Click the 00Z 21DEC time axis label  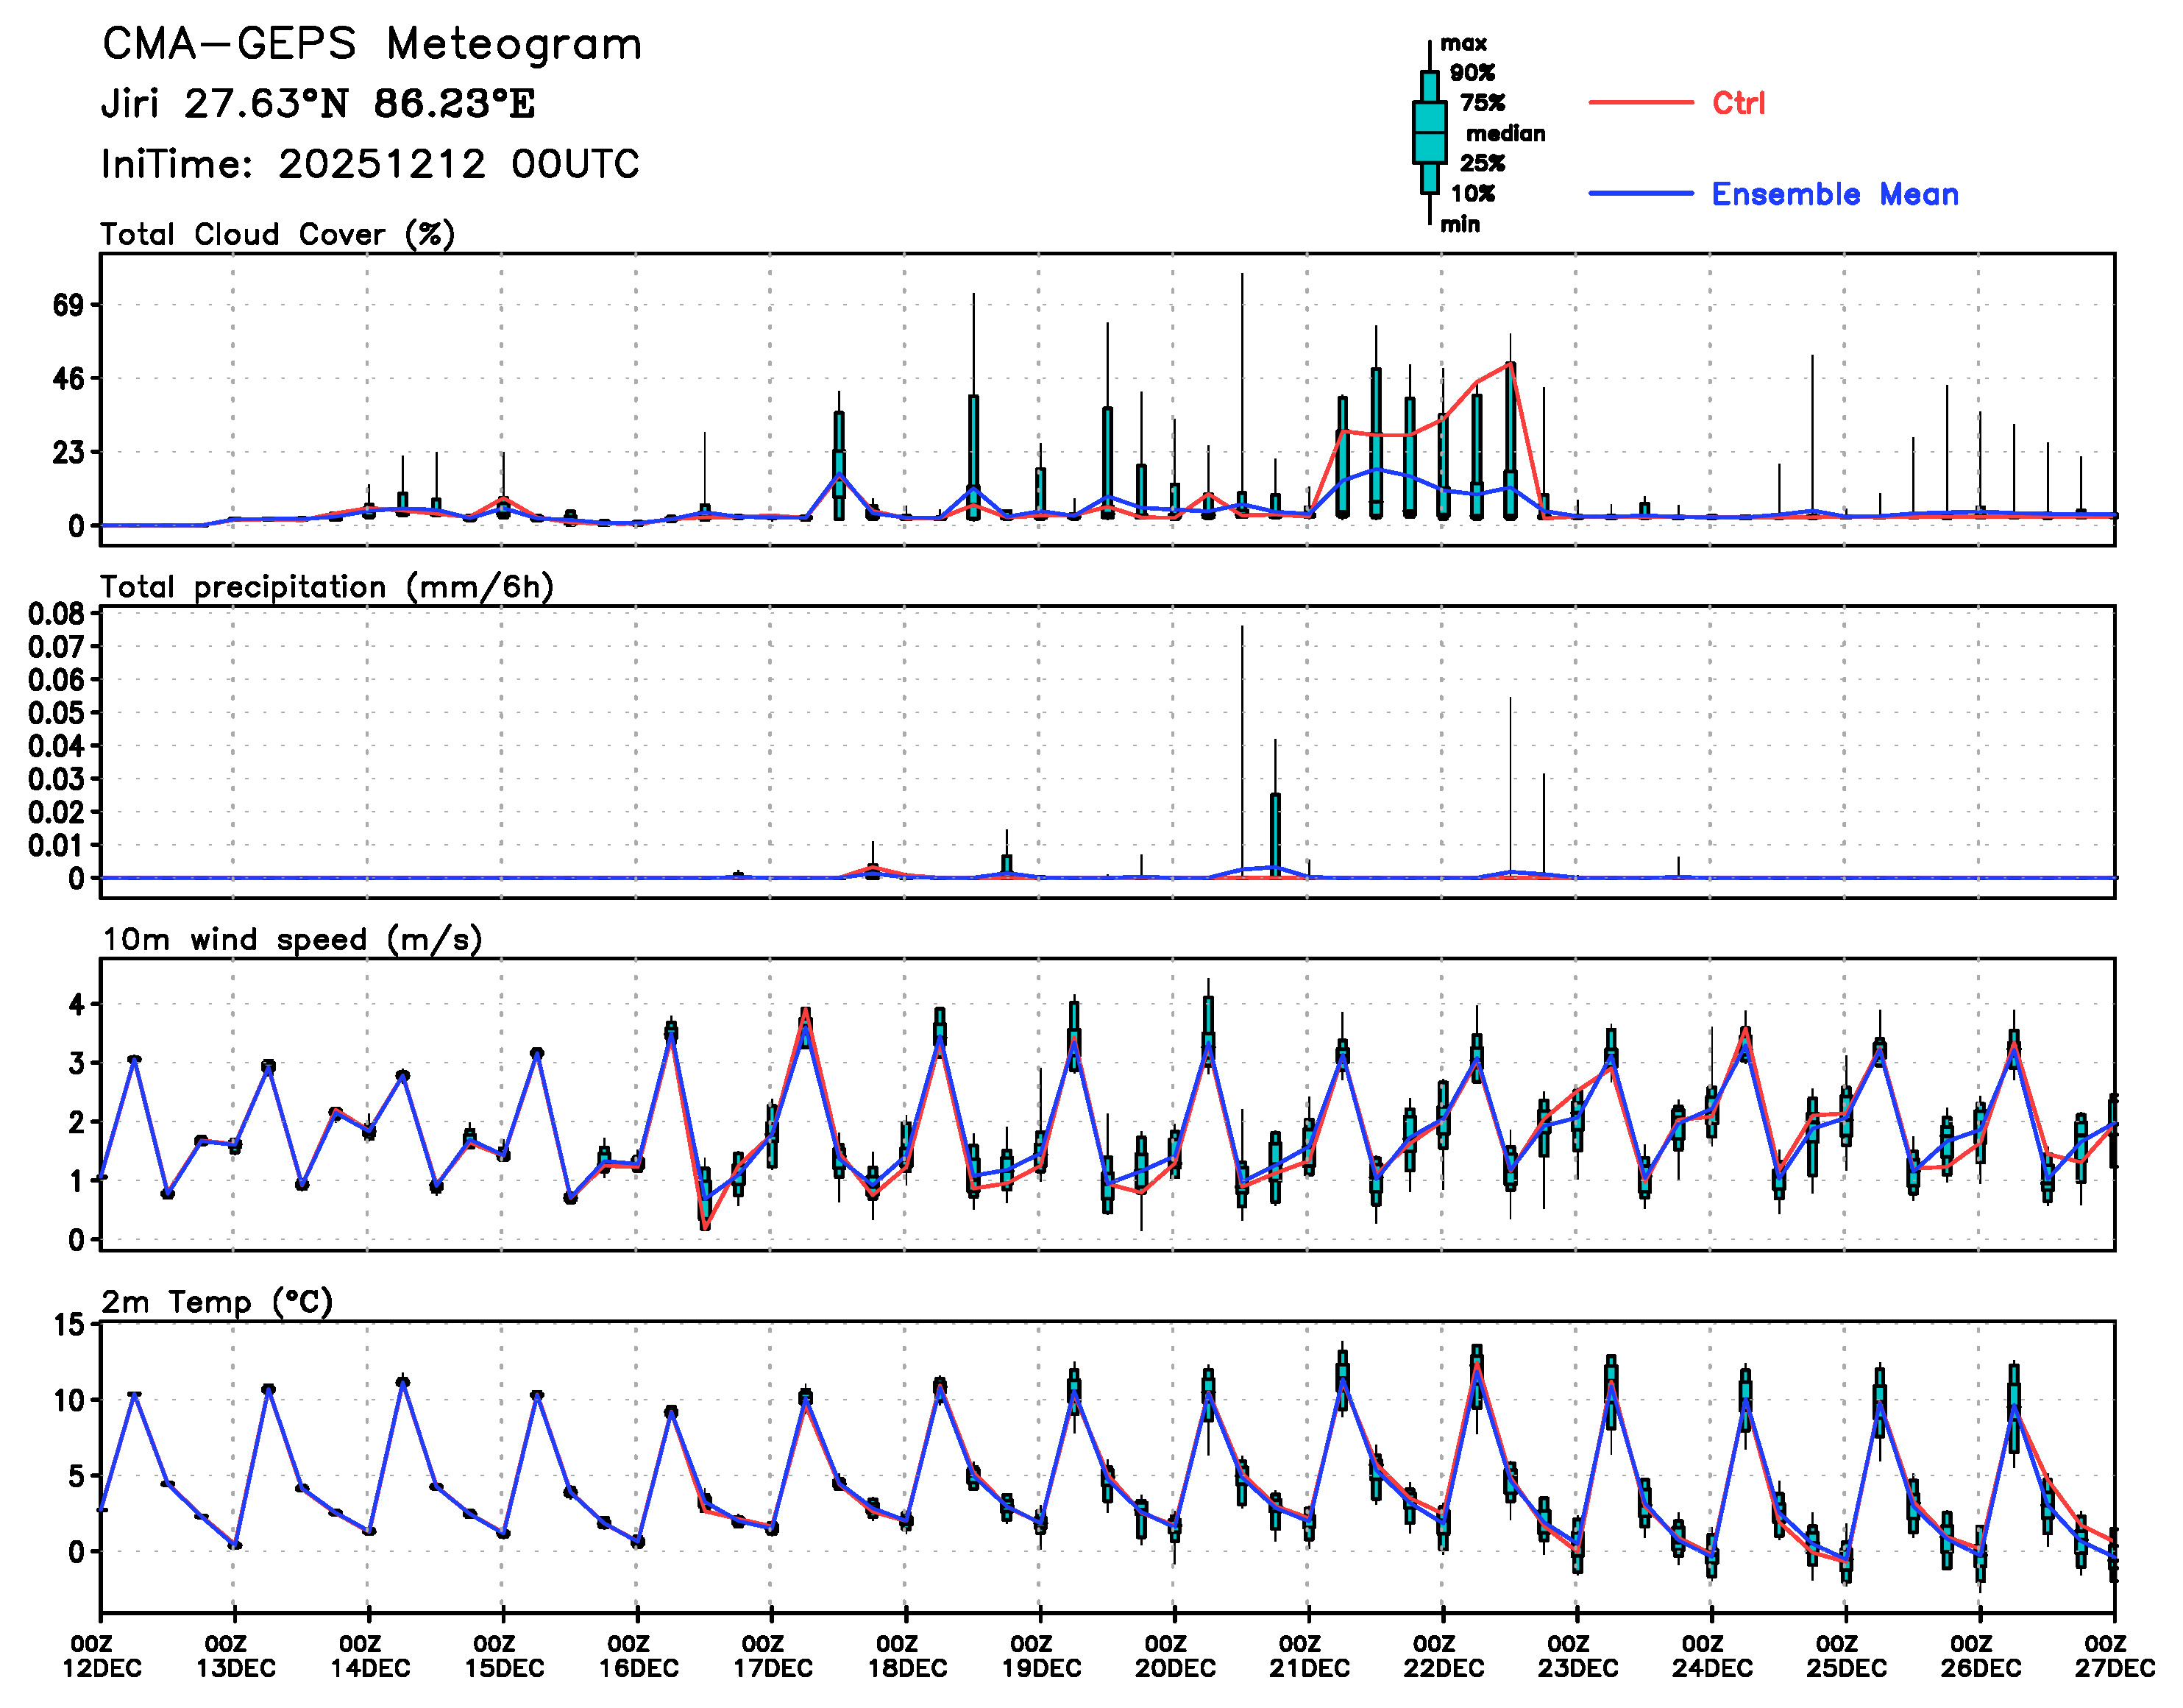tap(1310, 1656)
